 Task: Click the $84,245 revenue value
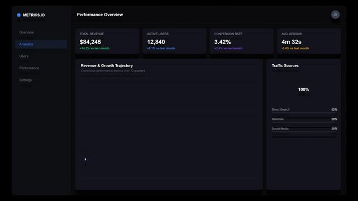pos(90,42)
